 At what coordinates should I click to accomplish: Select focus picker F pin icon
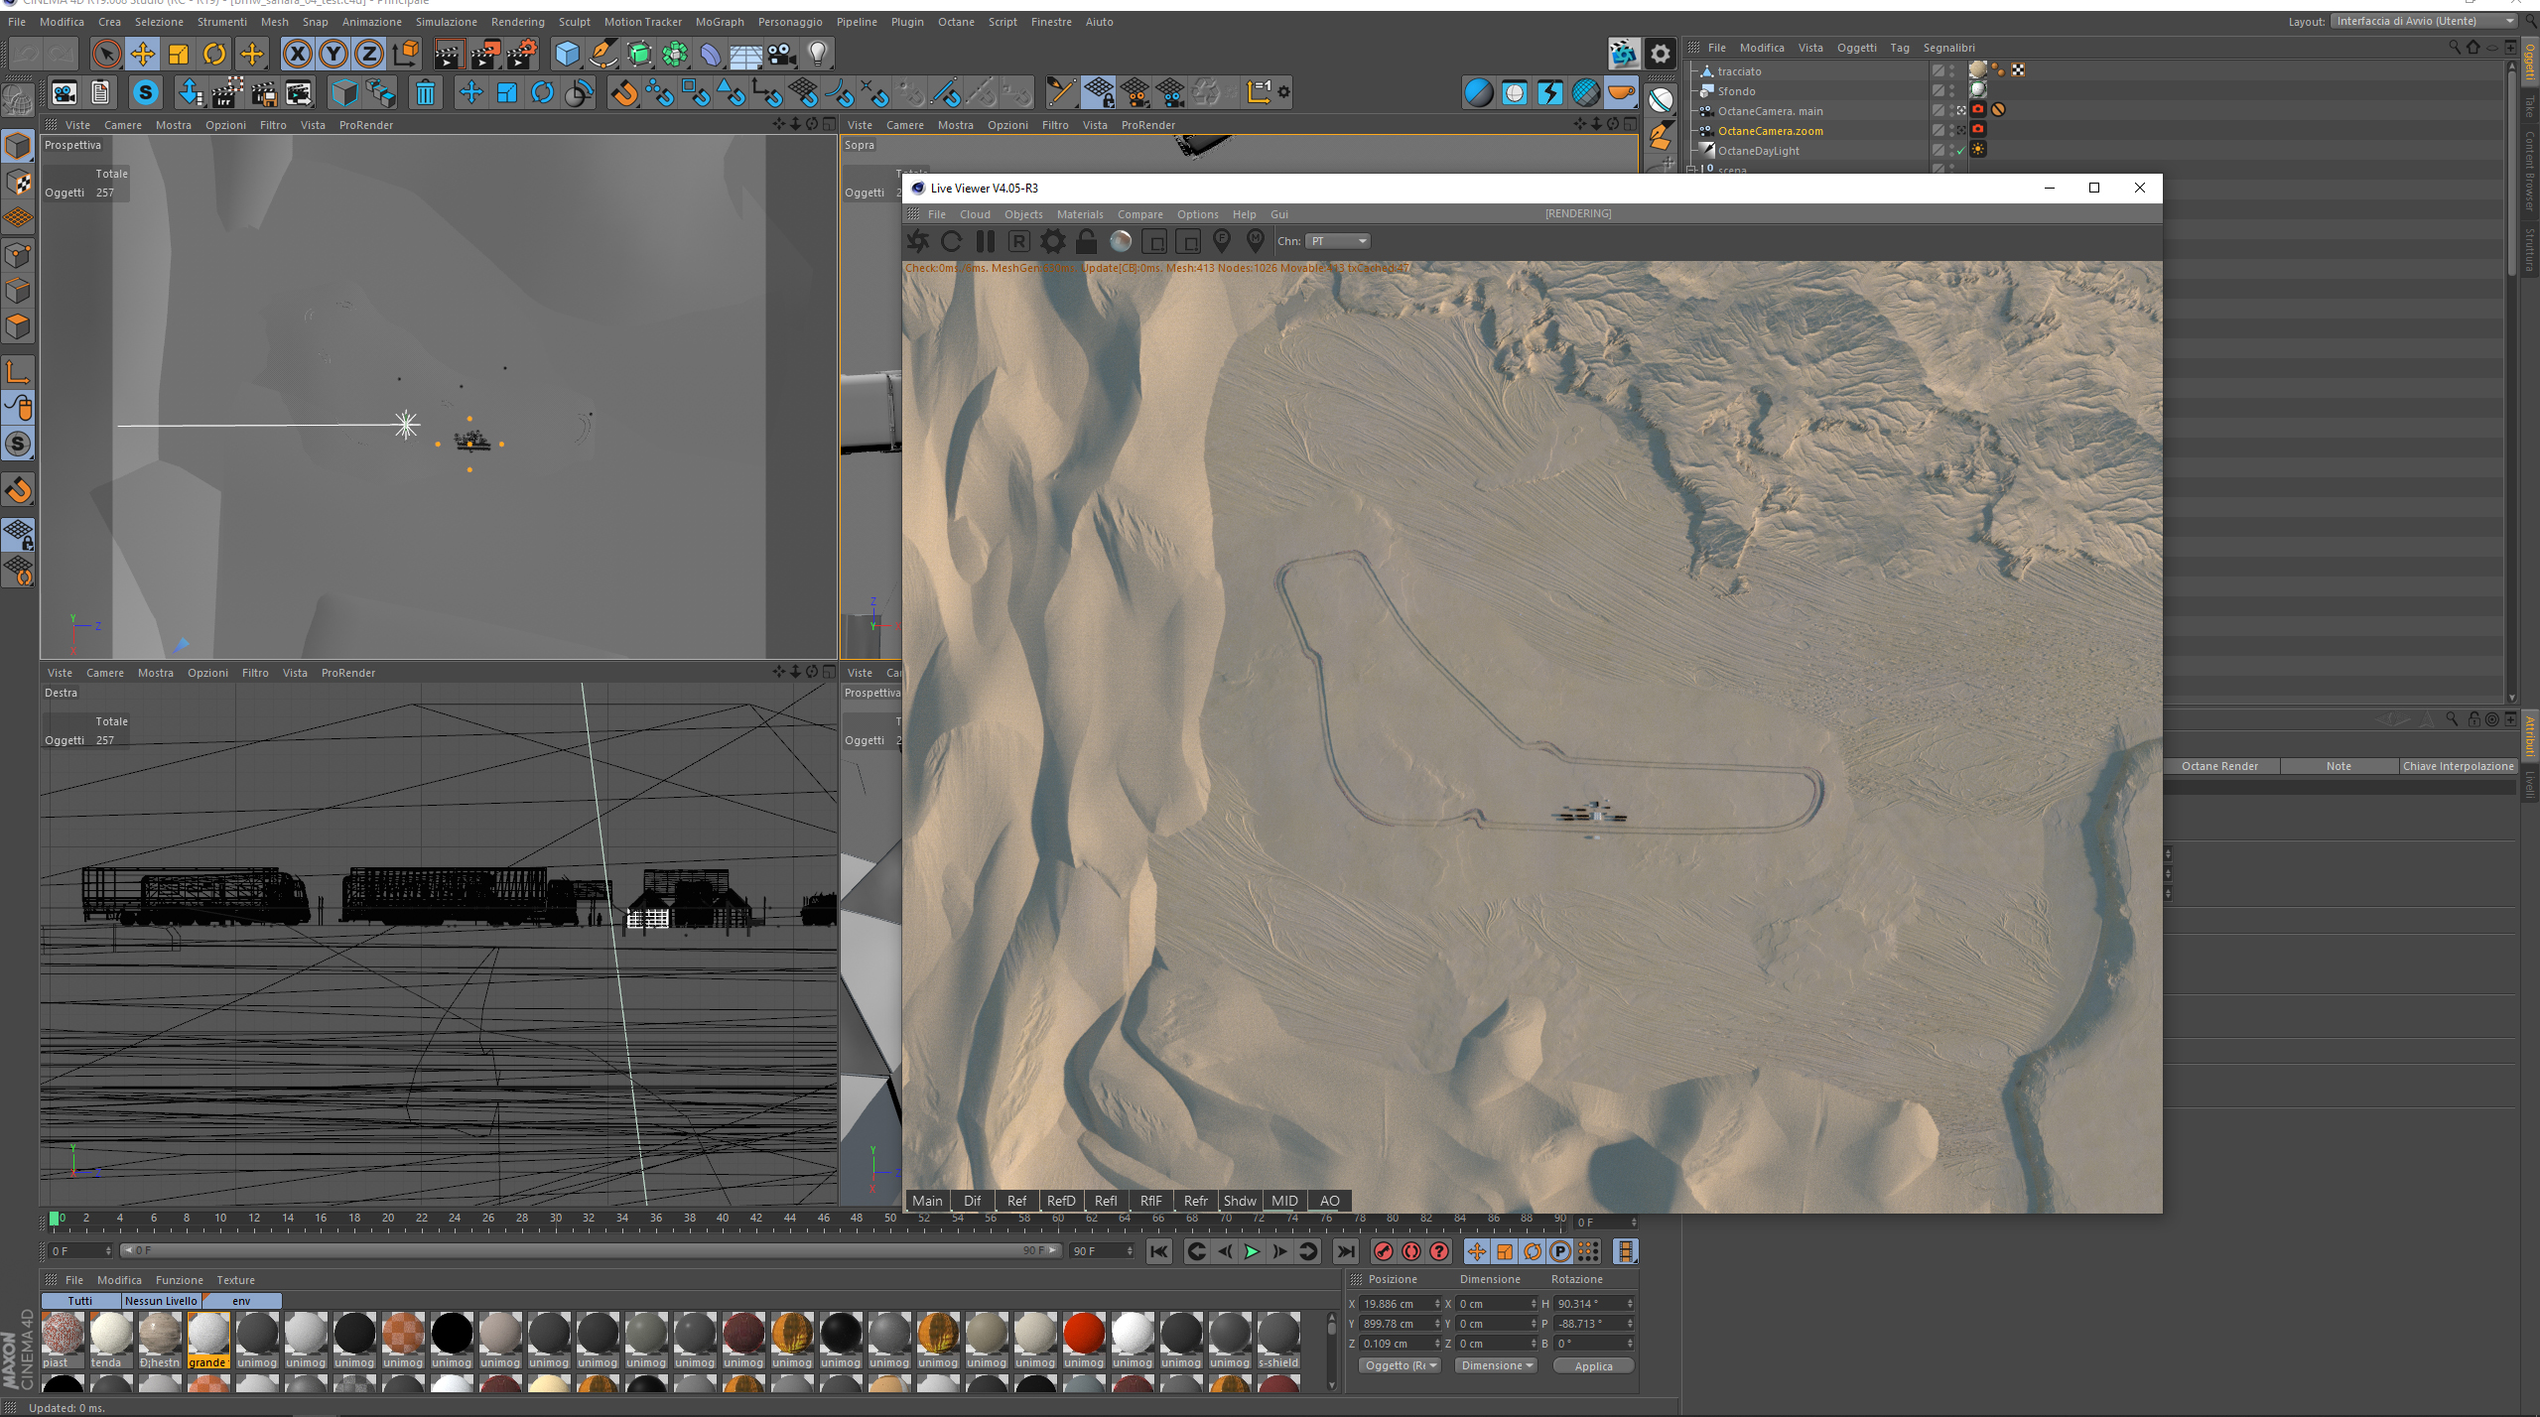[1222, 241]
